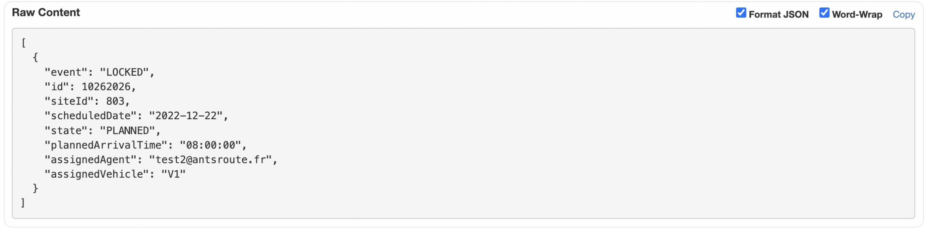The width and height of the screenshot is (927, 229).
Task: Click the "event" key in the JSON
Action: click(66, 72)
